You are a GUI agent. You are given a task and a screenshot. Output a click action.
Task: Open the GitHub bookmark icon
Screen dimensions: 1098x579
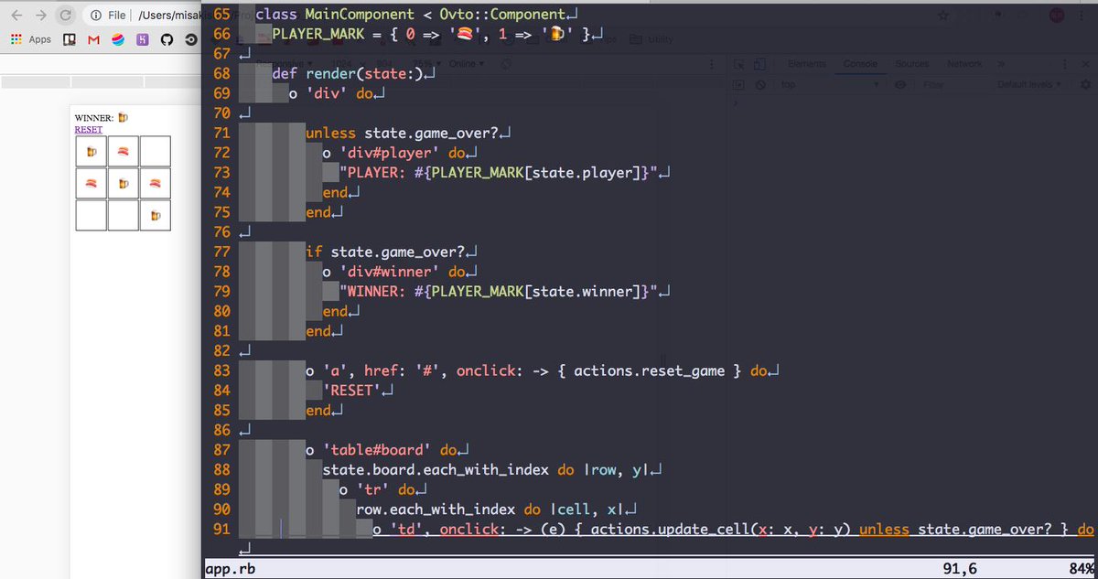click(166, 40)
